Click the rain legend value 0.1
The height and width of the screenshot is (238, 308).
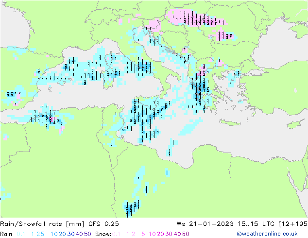coord(21,234)
